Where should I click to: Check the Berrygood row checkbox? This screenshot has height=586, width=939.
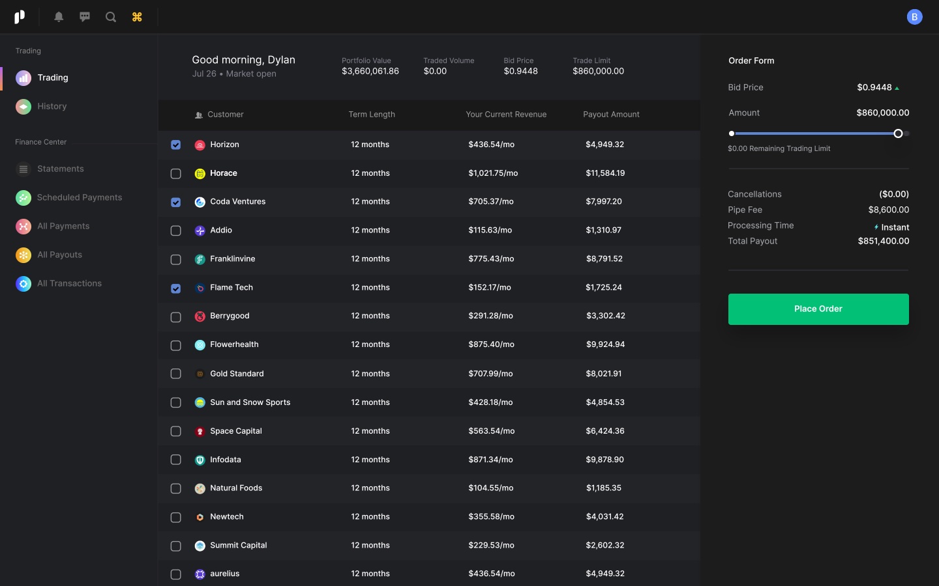pos(176,317)
